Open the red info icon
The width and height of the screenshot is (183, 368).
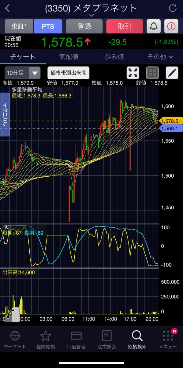tap(171, 26)
